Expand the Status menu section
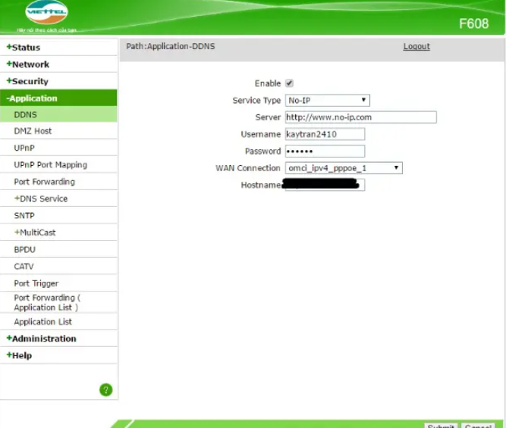The image size is (506, 428). (x=24, y=48)
